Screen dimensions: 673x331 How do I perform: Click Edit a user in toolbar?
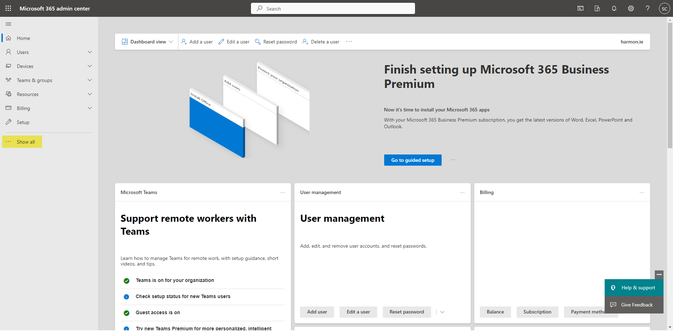[234, 42]
